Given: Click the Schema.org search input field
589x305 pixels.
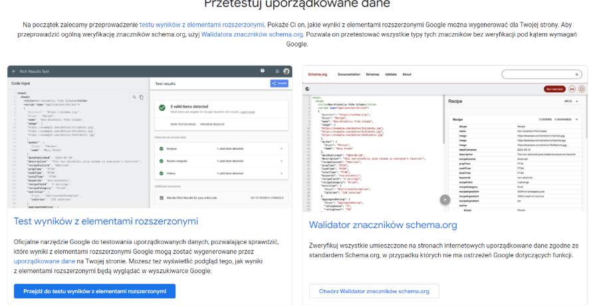Looking at the screenshot, I should (540, 74).
